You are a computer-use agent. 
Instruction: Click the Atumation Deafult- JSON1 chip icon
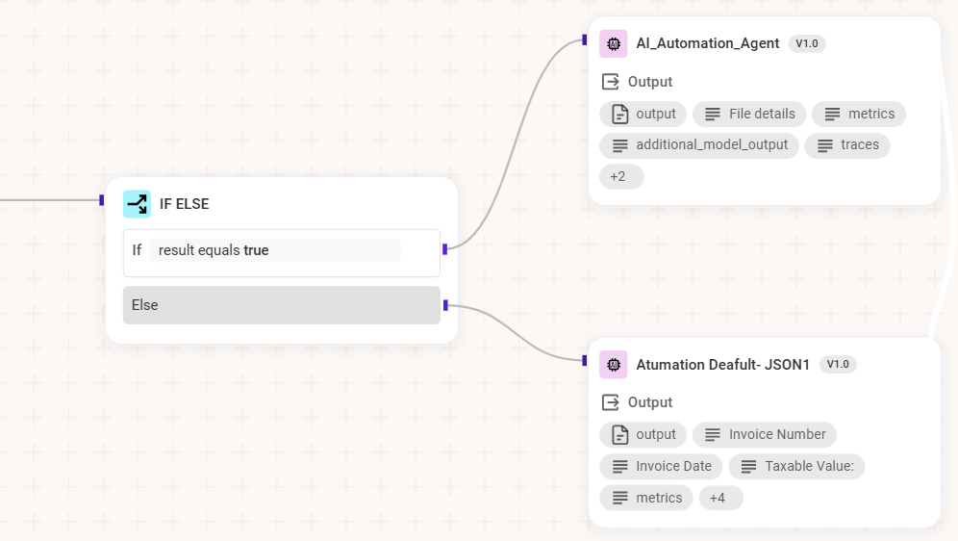[613, 364]
